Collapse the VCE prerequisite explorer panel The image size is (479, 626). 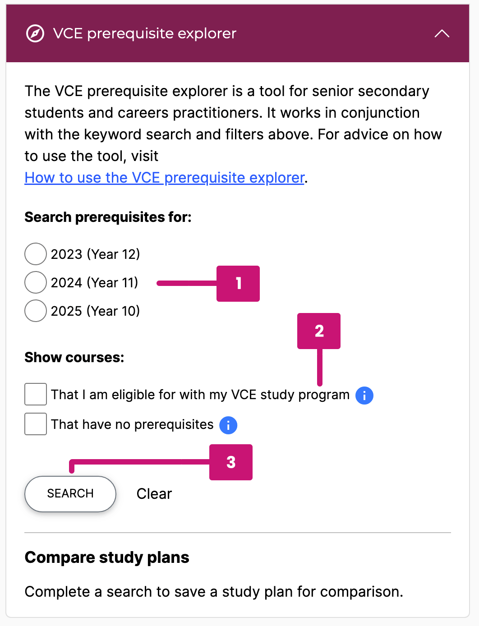point(442,33)
